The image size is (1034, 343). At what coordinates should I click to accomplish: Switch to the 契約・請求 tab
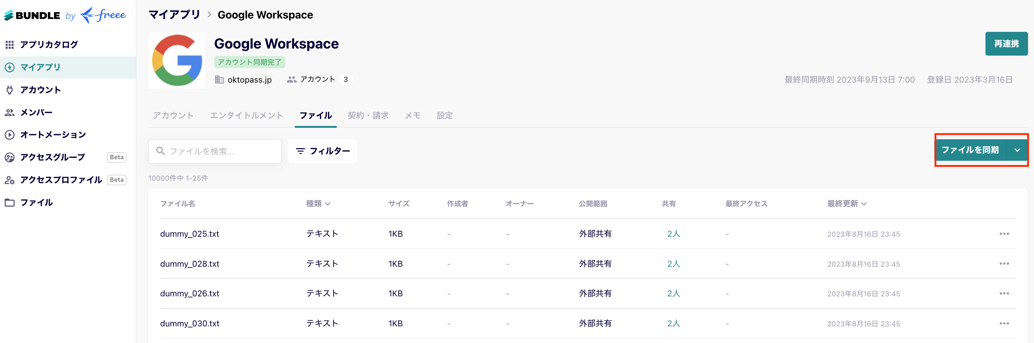pyautogui.click(x=368, y=116)
